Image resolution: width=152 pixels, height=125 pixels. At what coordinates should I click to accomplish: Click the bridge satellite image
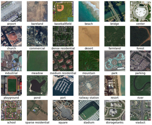pos(115,11)
